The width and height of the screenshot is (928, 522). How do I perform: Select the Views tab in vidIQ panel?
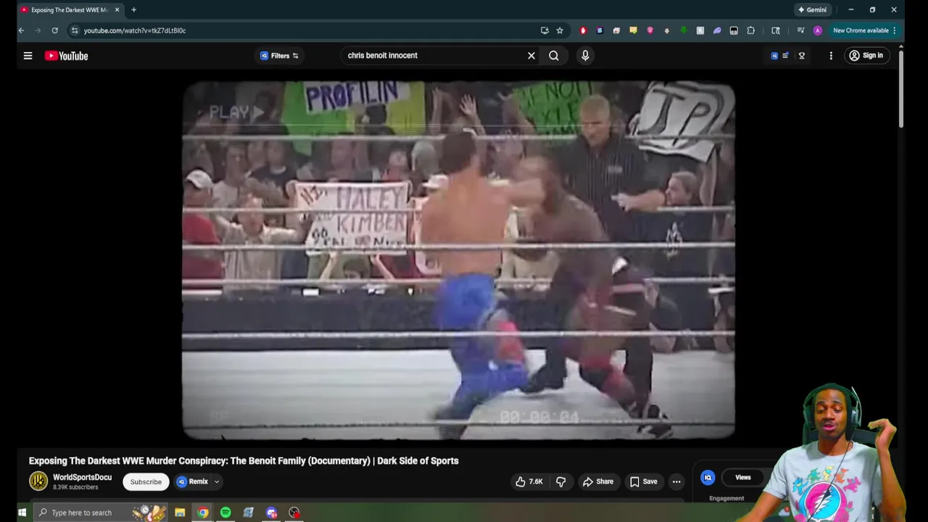743,478
